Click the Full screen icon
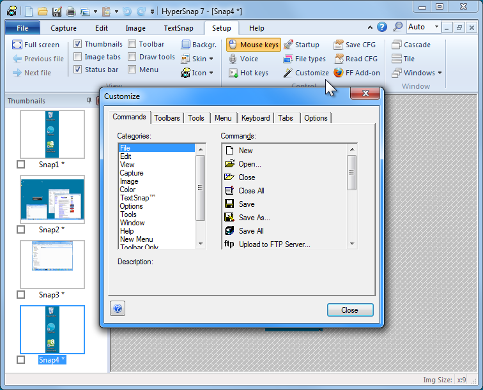 [17, 45]
